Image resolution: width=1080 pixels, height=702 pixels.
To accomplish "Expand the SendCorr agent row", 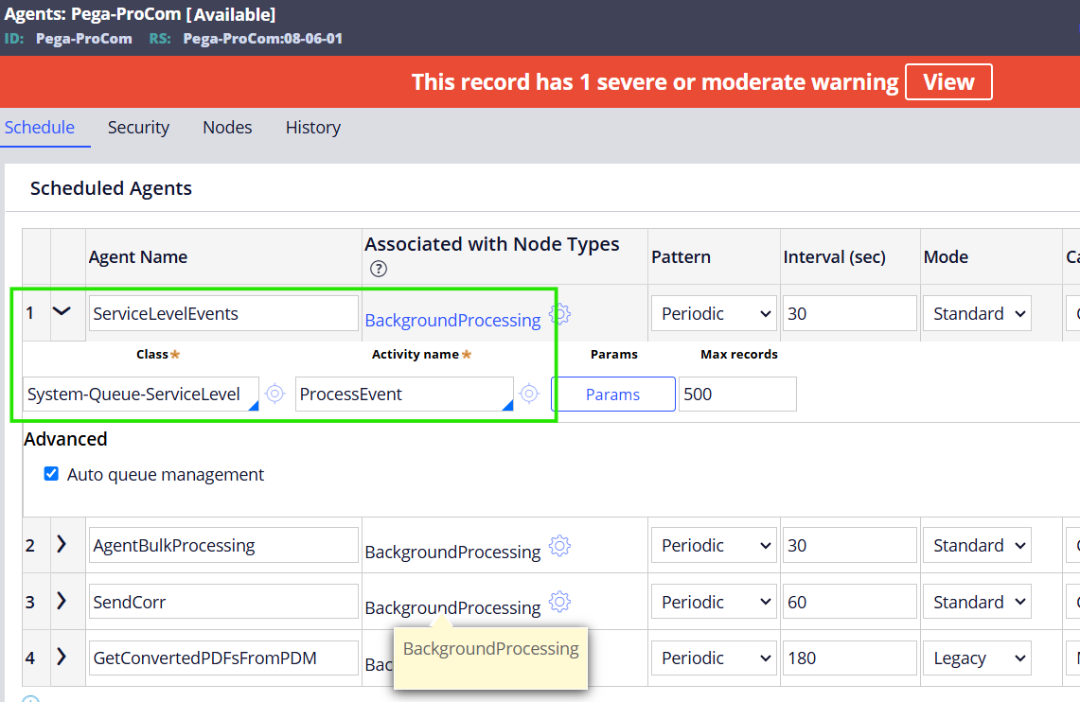I will [x=60, y=601].
